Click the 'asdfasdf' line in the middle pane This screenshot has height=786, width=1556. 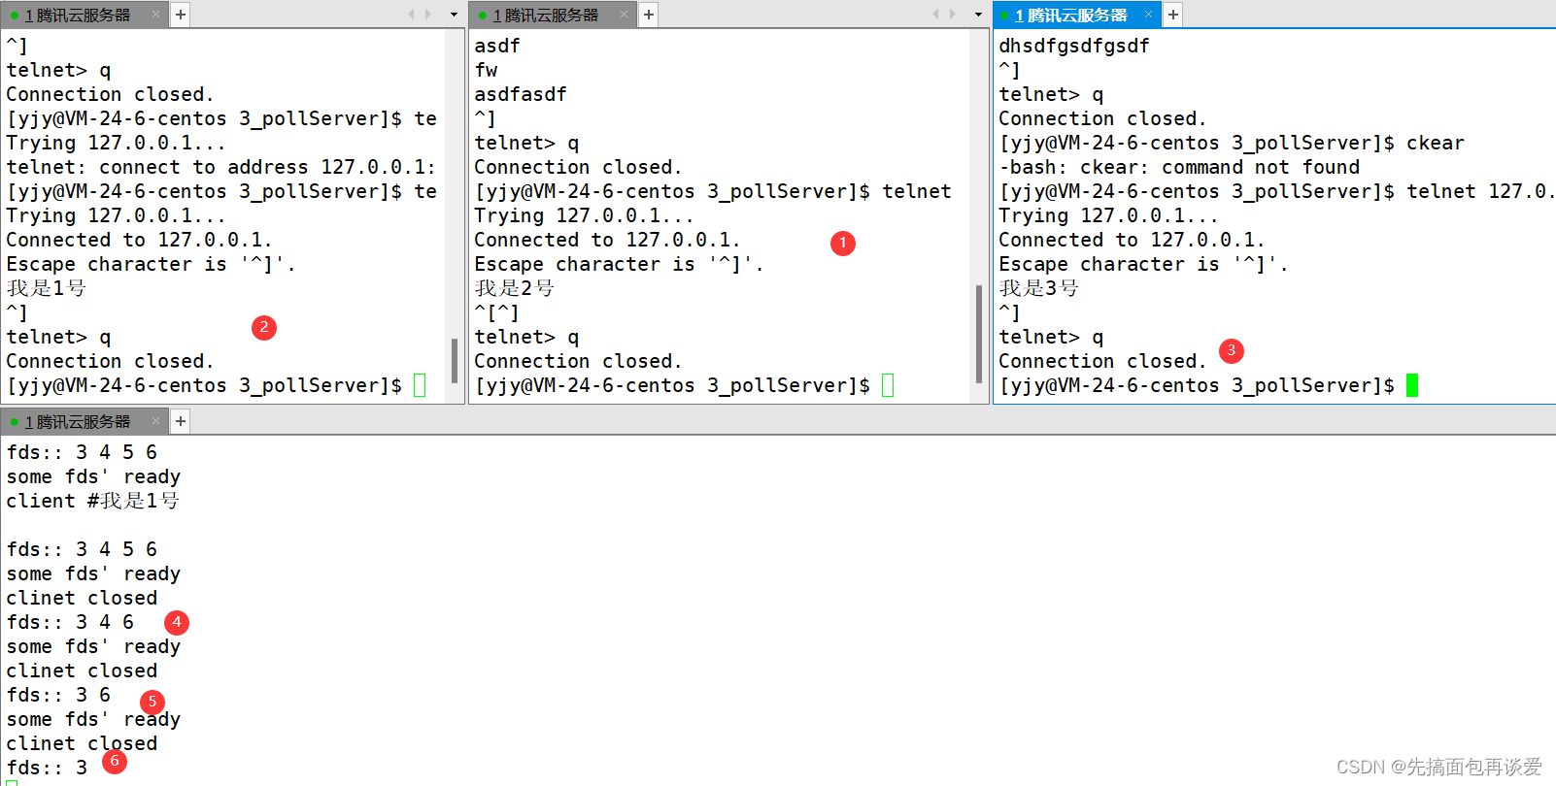click(521, 94)
